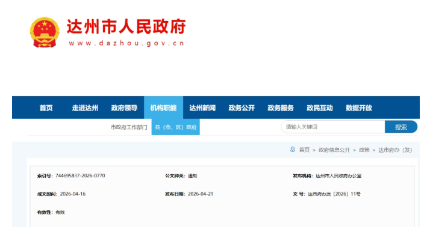Select written date 2026-04-16
Image resolution: width=430 pixels, height=235 pixels.
tap(73, 194)
